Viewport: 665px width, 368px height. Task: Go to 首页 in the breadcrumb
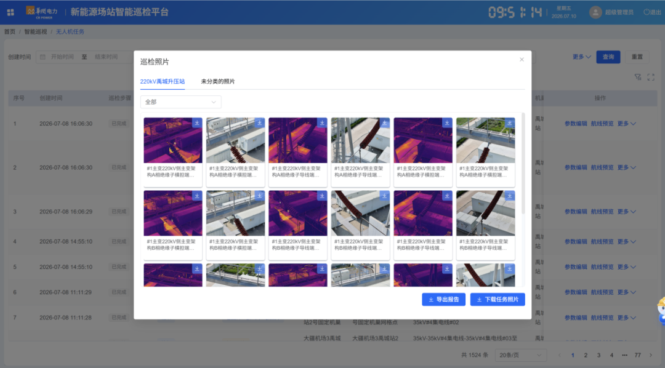tap(10, 32)
